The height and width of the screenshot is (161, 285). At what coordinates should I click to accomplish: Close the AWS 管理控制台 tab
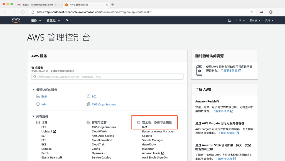click(x=107, y=5)
